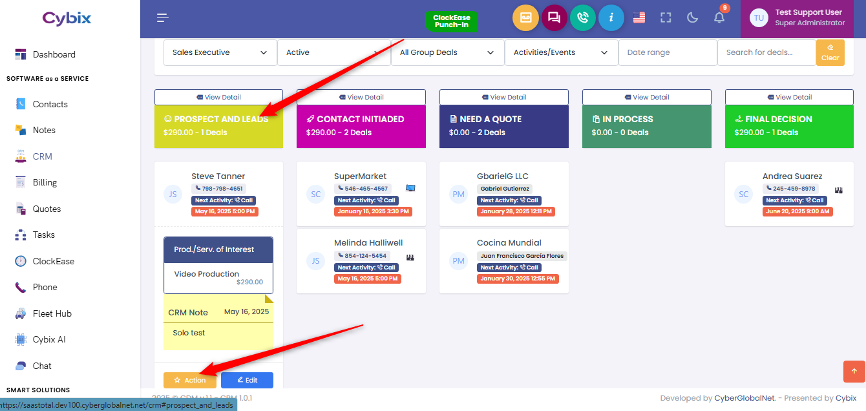
Task: Select the Need a Quote stage header
Action: pos(504,127)
